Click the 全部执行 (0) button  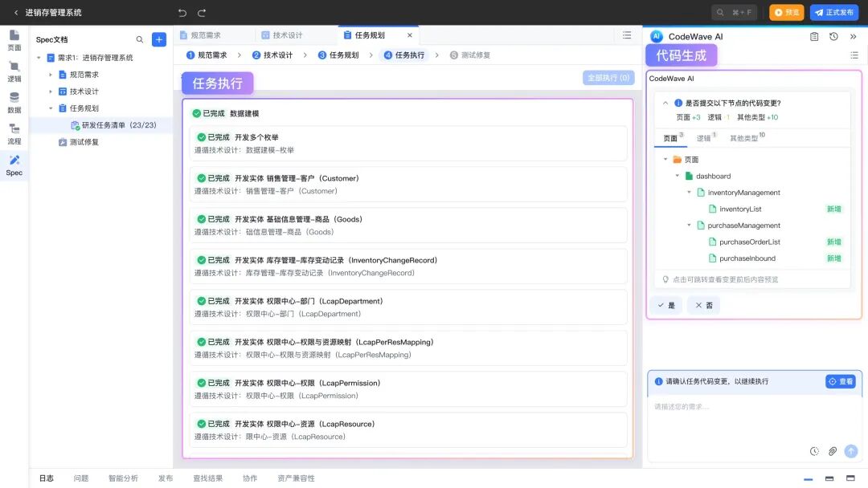[608, 78]
